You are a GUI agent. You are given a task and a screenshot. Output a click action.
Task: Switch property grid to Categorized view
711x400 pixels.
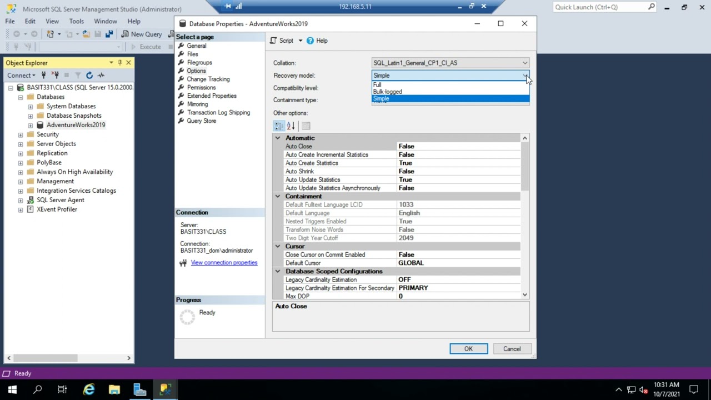[x=279, y=126]
